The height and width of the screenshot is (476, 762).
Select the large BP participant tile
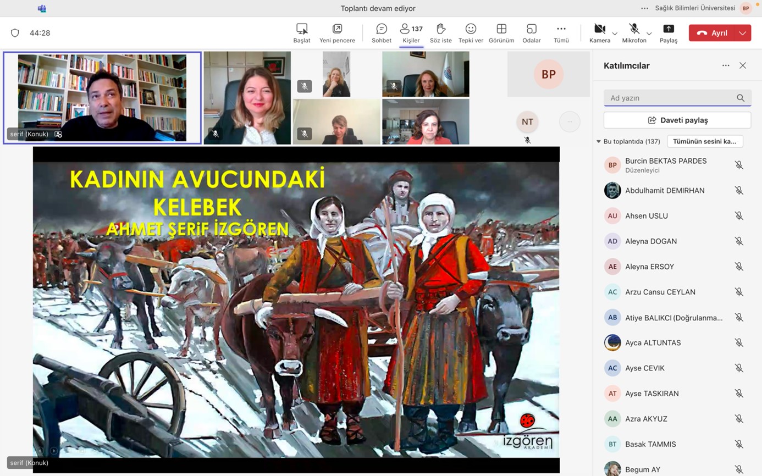tap(548, 74)
